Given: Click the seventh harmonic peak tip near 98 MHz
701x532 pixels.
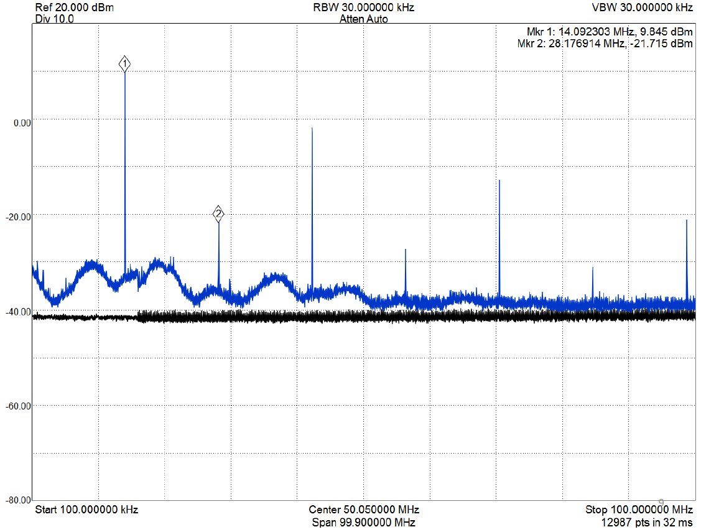Looking at the screenshot, I should pyautogui.click(x=686, y=221).
